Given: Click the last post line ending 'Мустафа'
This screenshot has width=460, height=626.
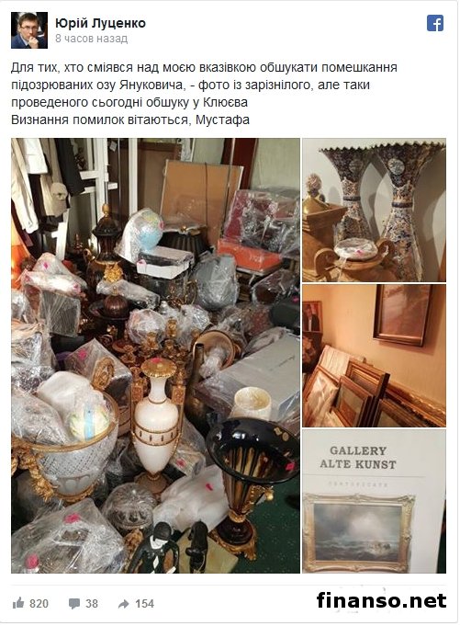Looking at the screenshot, I should click(130, 120).
